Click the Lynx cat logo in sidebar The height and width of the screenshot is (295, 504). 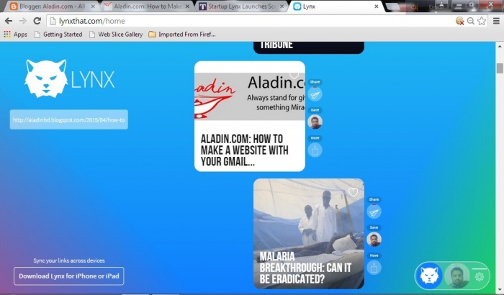pos(46,78)
